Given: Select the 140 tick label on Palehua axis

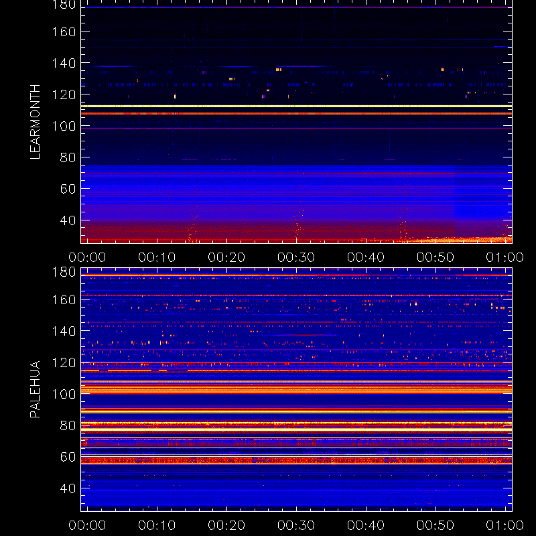Looking at the screenshot, I should coord(64,331).
